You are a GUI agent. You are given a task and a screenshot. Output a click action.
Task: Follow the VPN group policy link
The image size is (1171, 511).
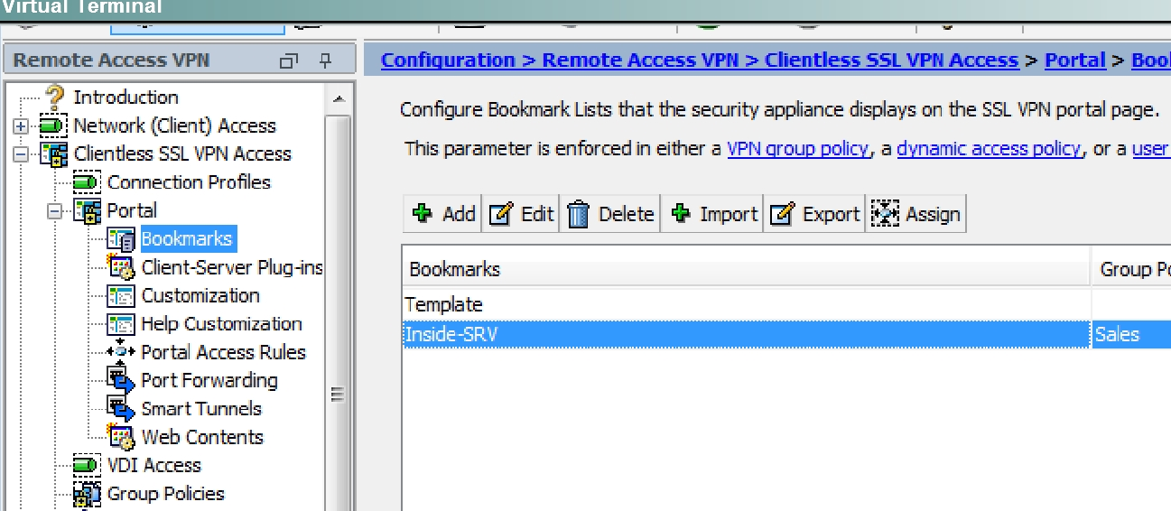click(797, 149)
